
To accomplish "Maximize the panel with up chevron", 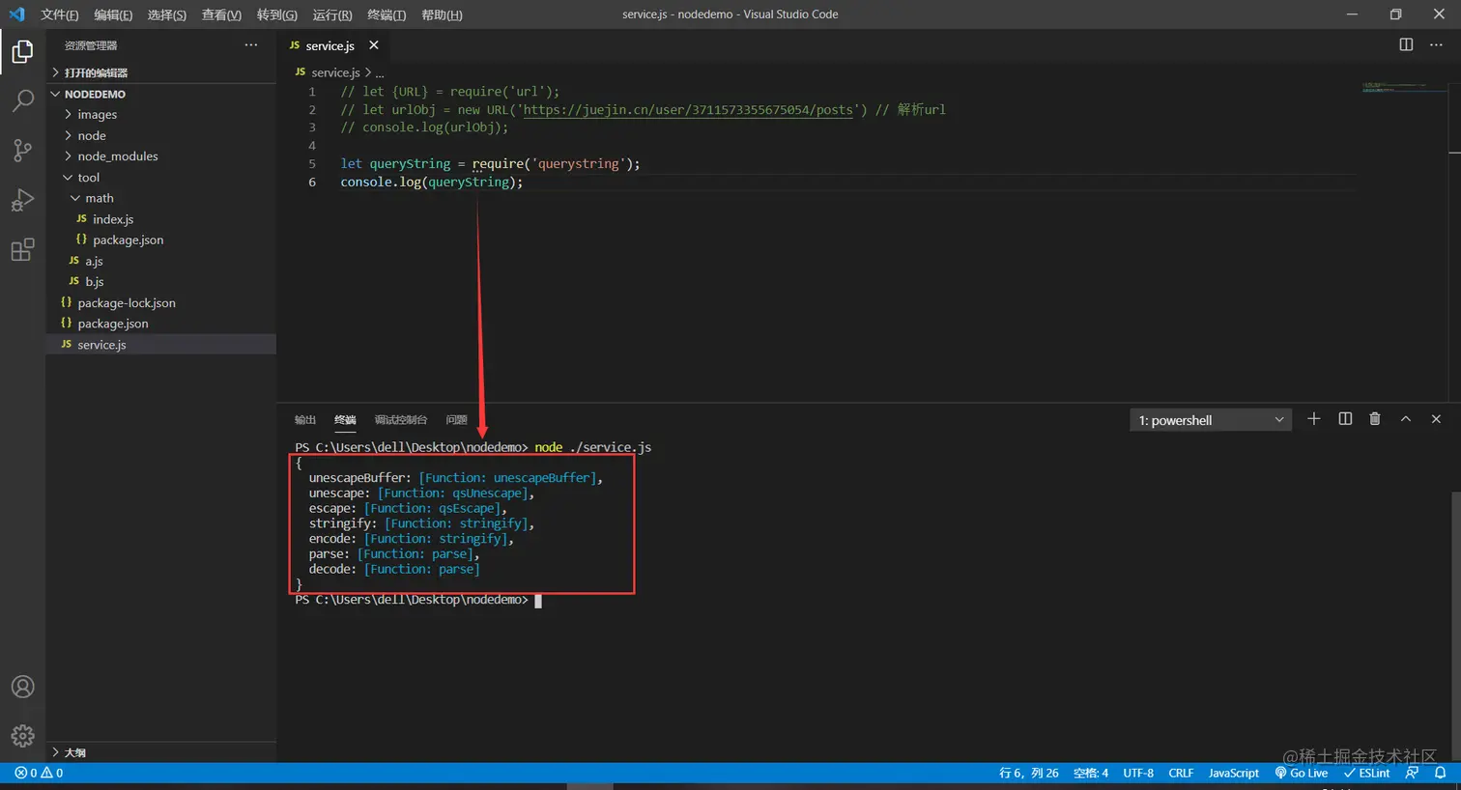I will click(x=1406, y=419).
